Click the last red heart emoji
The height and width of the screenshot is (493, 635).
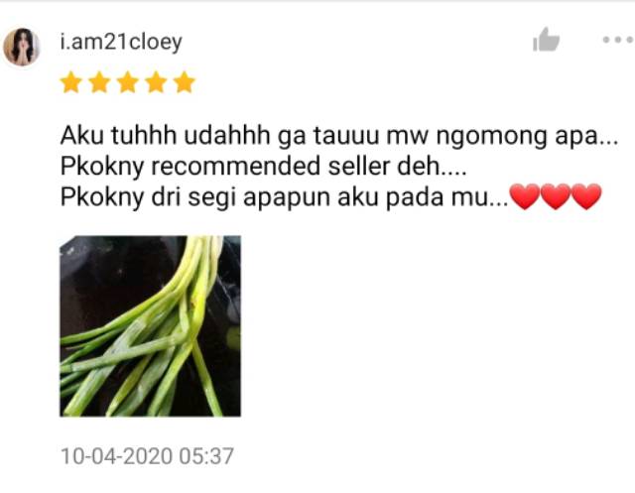click(x=586, y=196)
